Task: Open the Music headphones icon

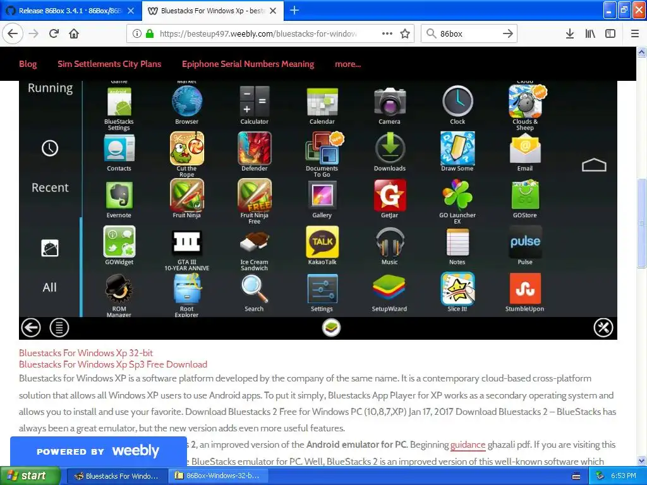Action: (x=390, y=242)
